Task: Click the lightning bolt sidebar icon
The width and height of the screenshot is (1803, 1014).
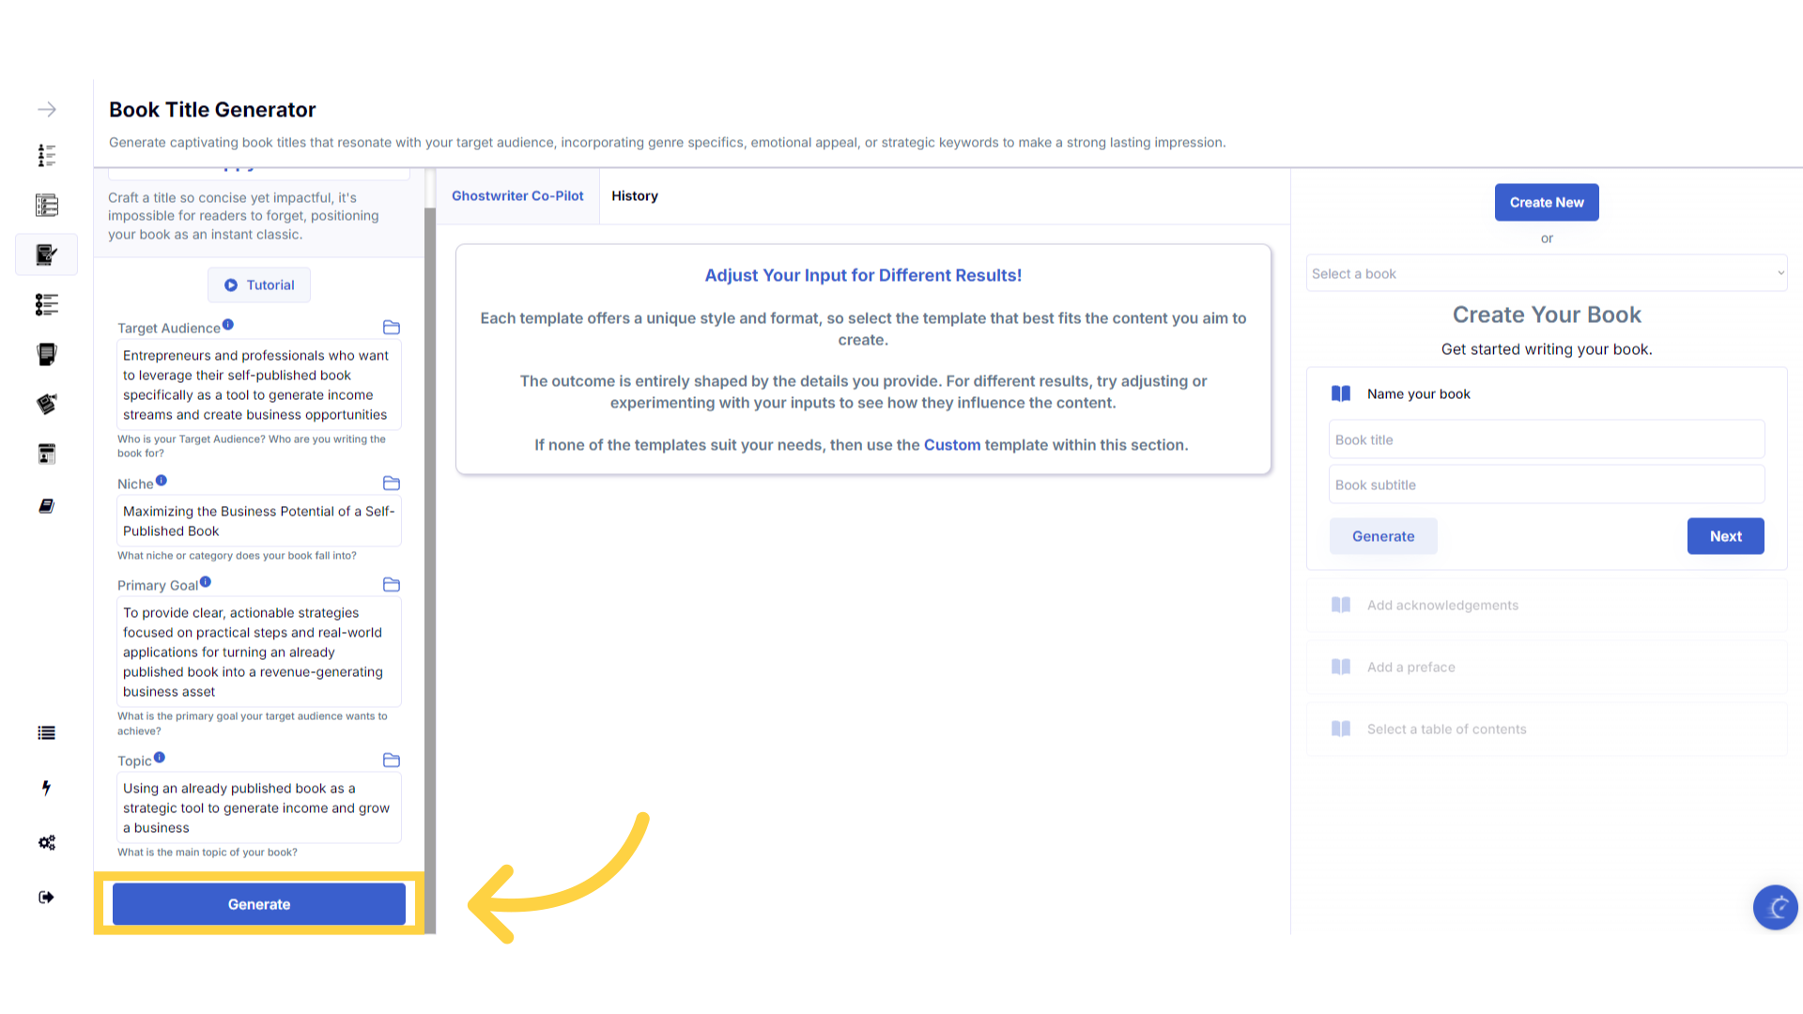Action: (46, 788)
